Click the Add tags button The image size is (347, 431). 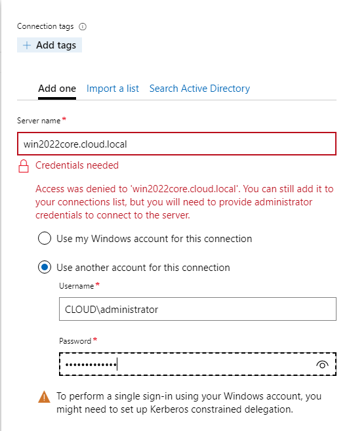pyautogui.click(x=49, y=45)
